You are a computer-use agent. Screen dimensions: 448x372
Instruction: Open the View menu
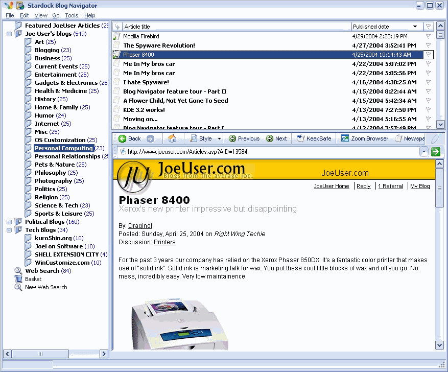tap(41, 15)
